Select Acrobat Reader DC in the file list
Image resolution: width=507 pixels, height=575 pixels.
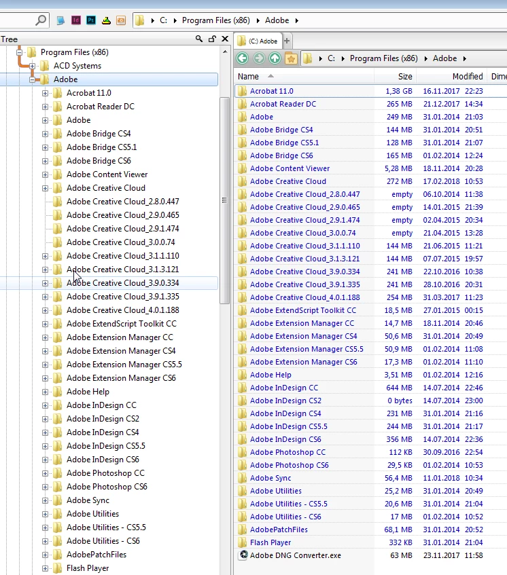(283, 104)
